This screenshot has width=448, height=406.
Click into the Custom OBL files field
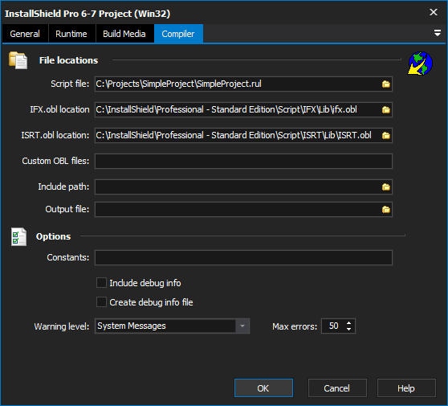tap(243, 162)
